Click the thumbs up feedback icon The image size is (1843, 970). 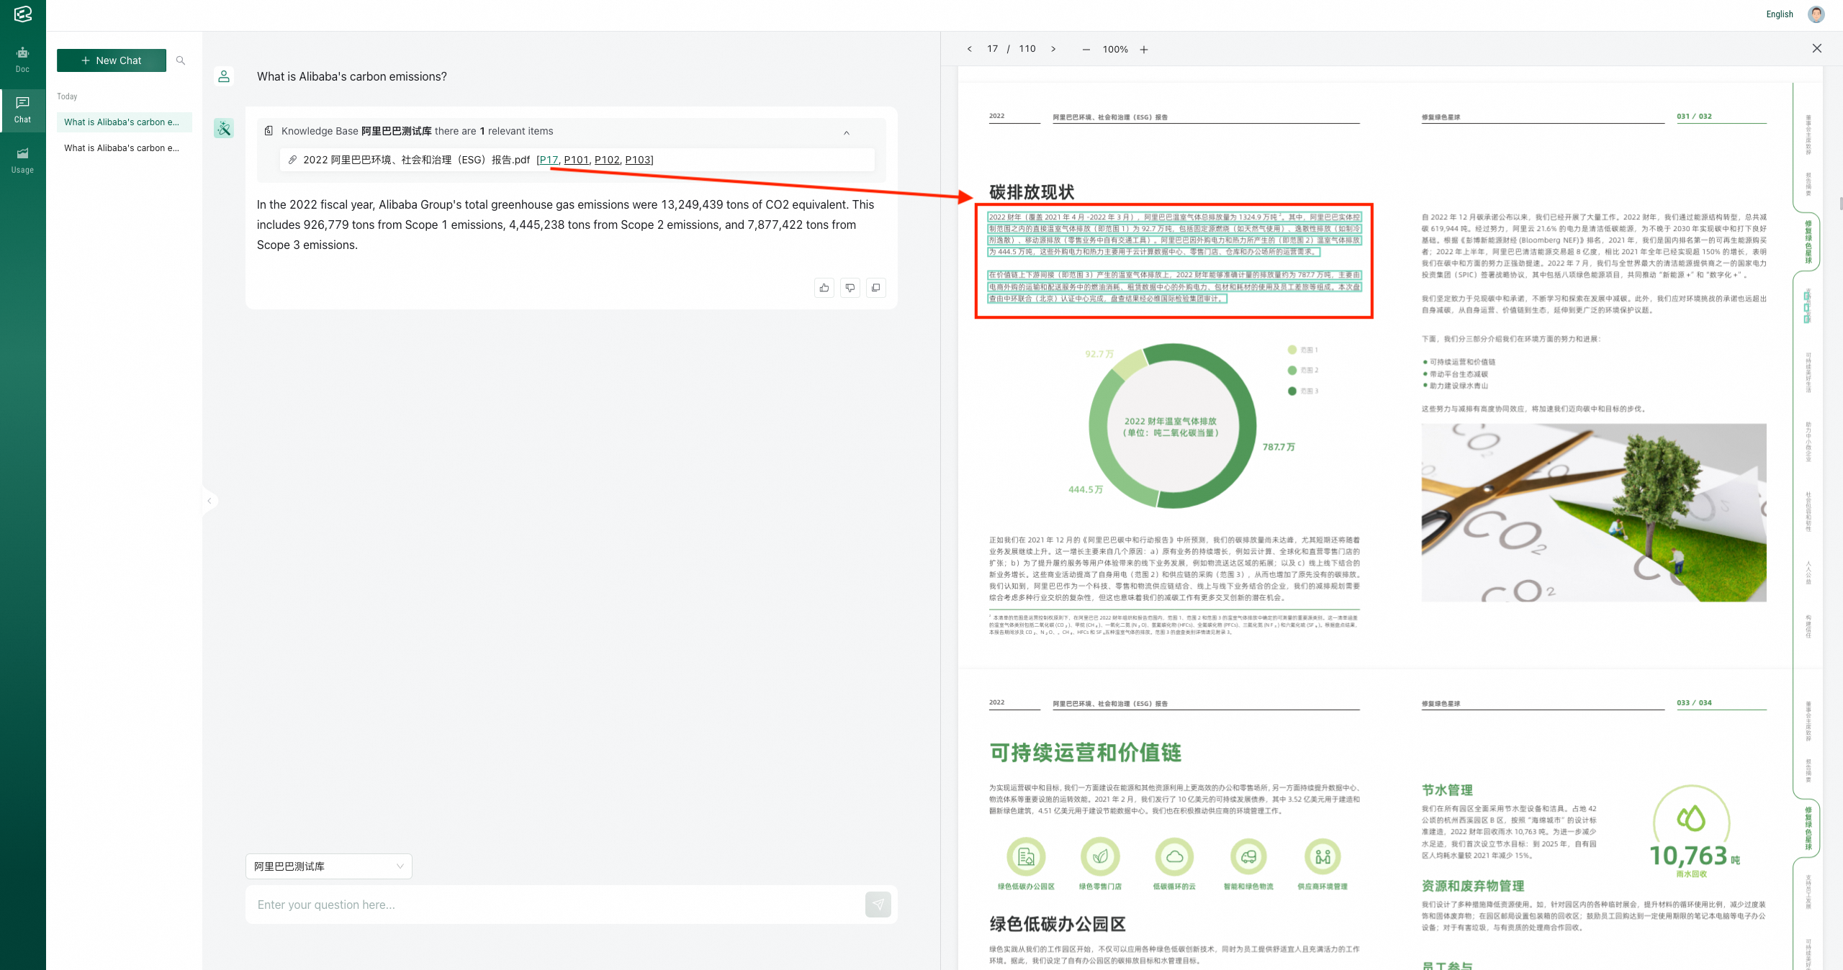point(824,288)
